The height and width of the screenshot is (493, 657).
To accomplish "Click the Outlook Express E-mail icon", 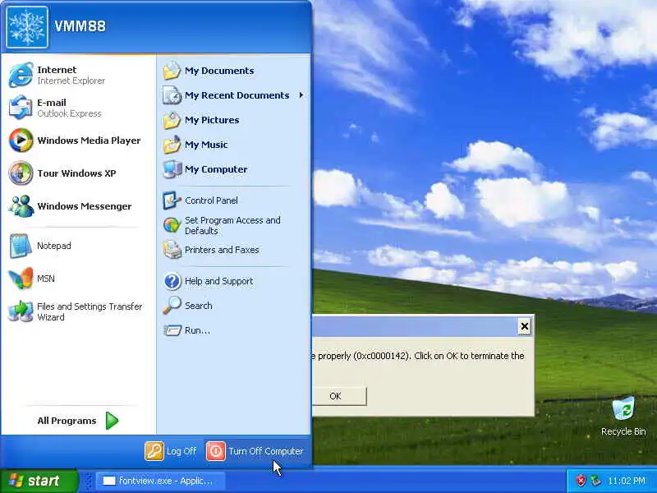I will pyautogui.click(x=21, y=108).
